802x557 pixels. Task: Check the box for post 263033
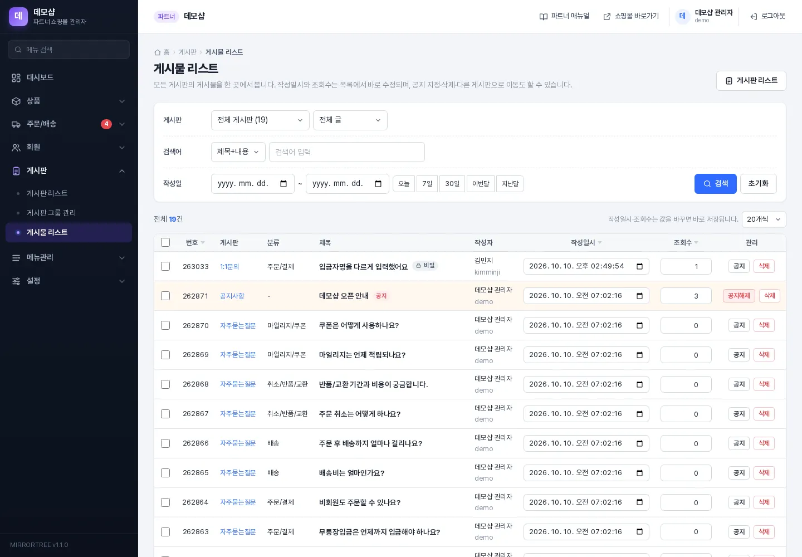click(x=165, y=266)
